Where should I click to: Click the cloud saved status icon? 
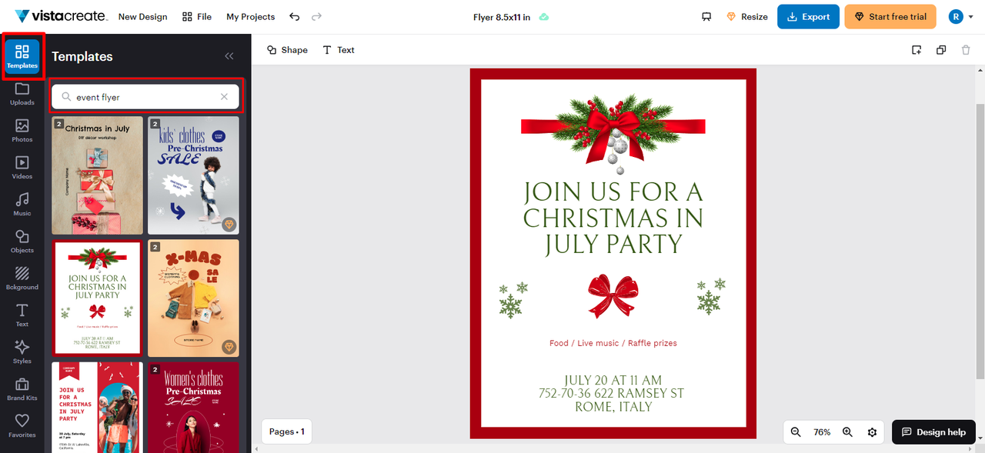tap(544, 17)
